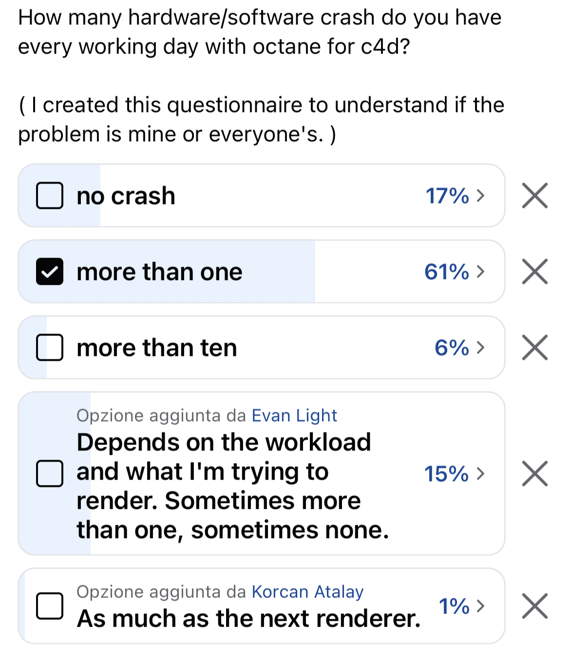570x651 pixels.
Task: Expand voters for the 61% result
Action: pos(454,272)
